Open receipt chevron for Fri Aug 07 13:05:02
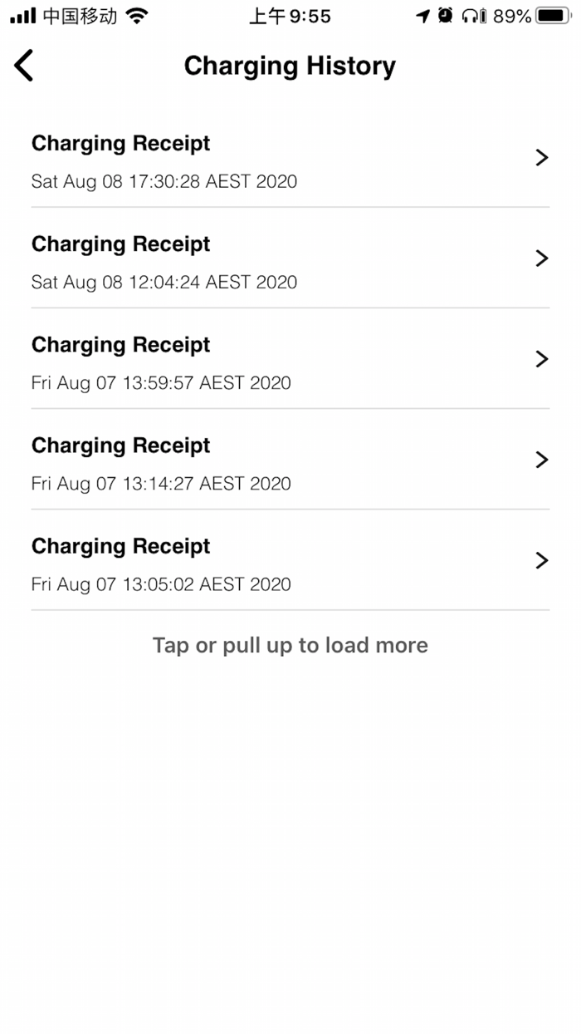The image size is (581, 1034). 543,560
